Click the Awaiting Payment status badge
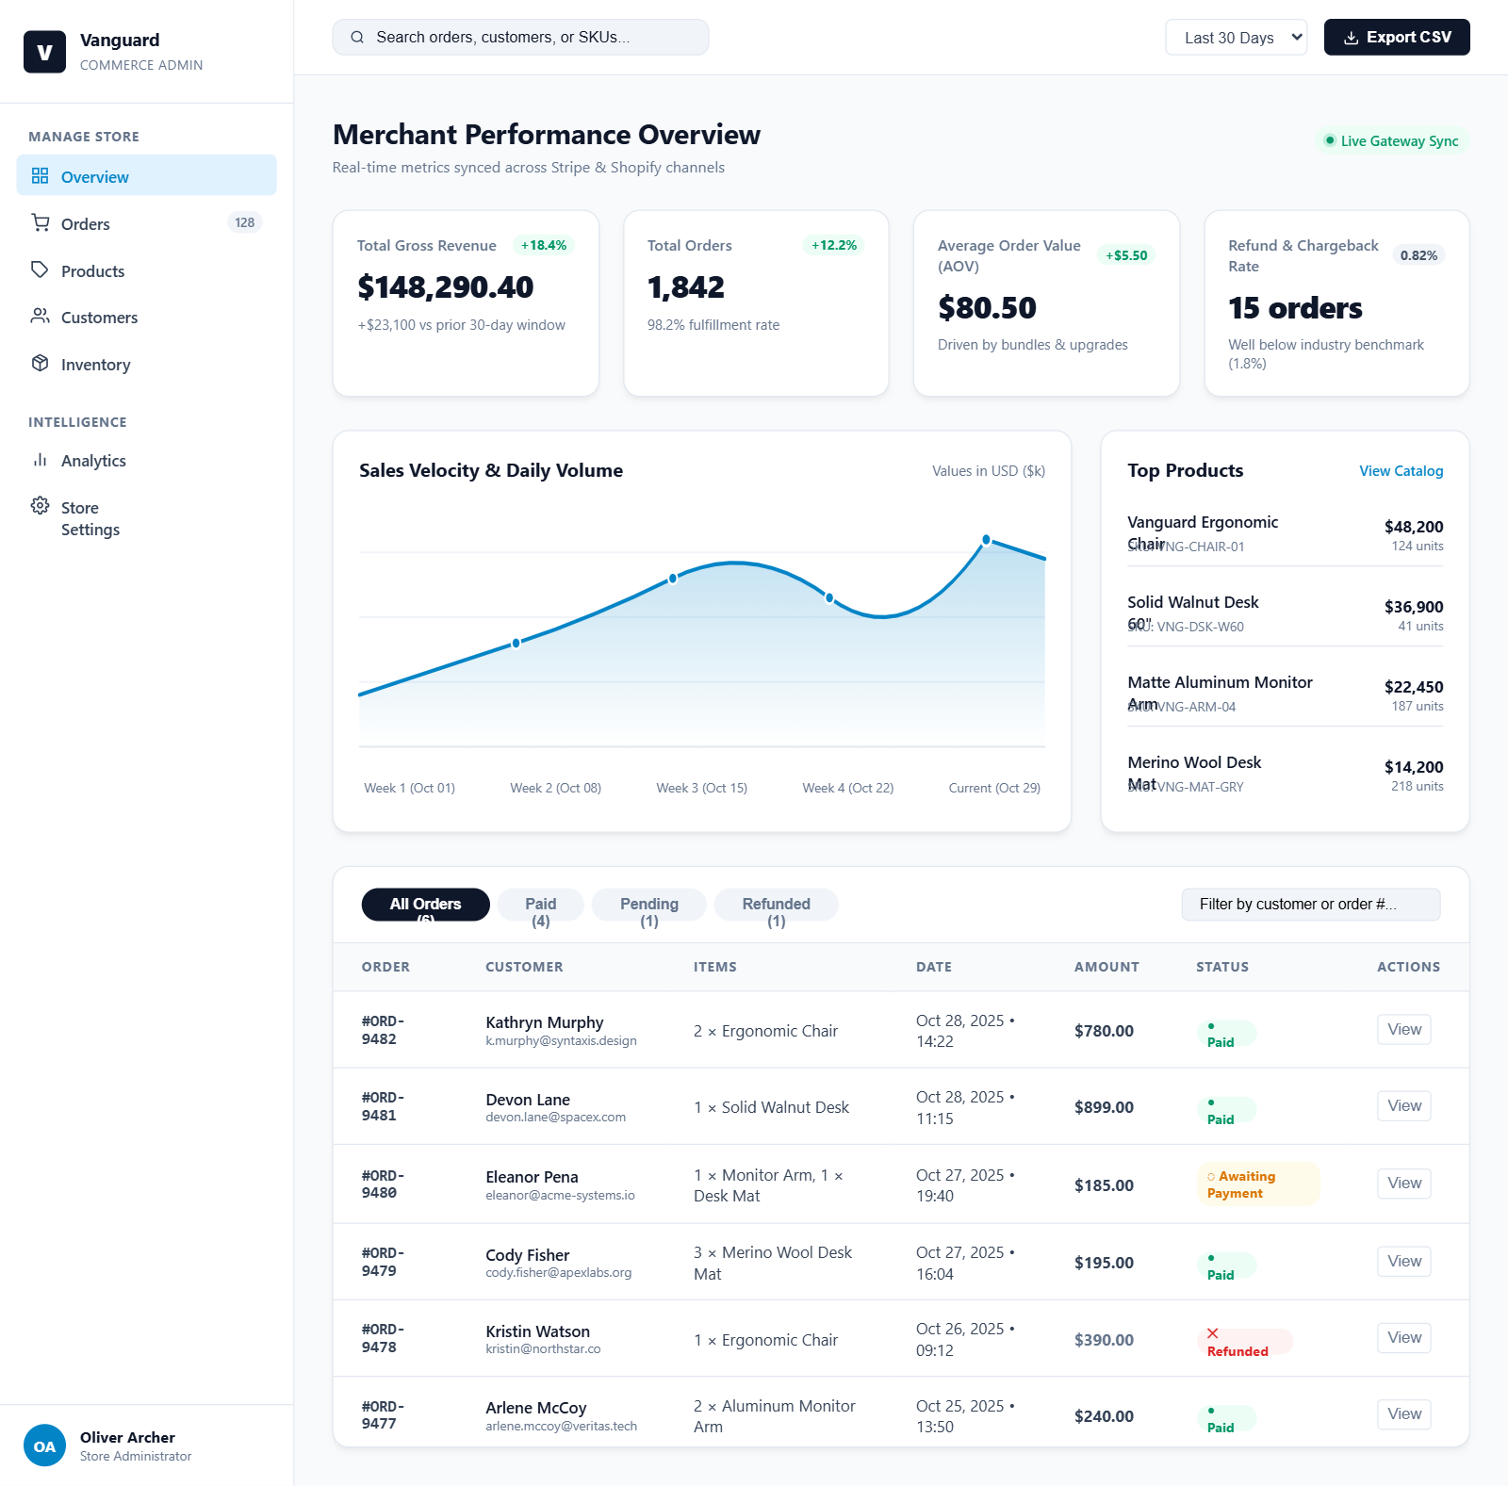This screenshot has width=1508, height=1486. click(1258, 1184)
